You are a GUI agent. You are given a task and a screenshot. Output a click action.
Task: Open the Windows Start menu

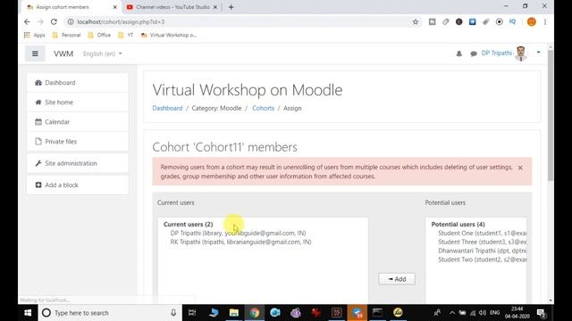(x=28, y=313)
